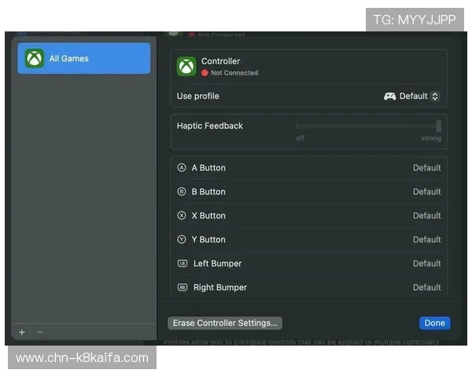
Task: Set haptic feedback slider to off end
Action: click(x=297, y=126)
